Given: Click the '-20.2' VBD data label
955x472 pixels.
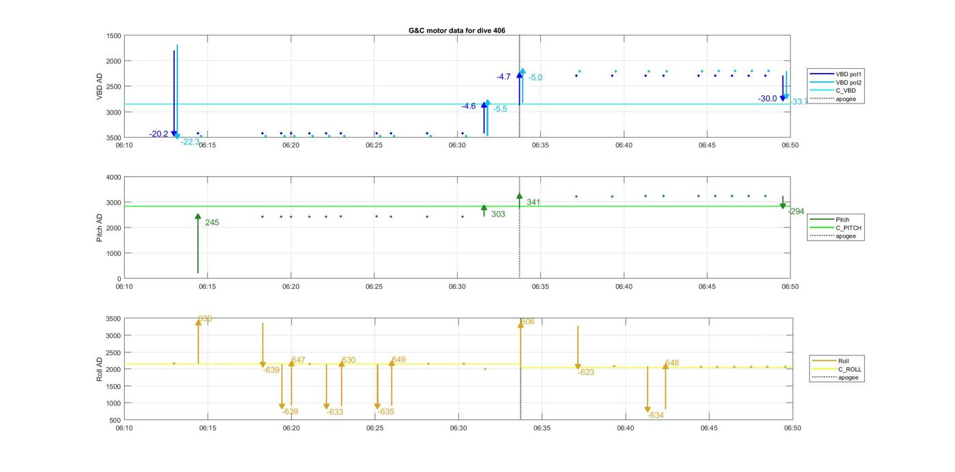Looking at the screenshot, I should coord(159,134).
